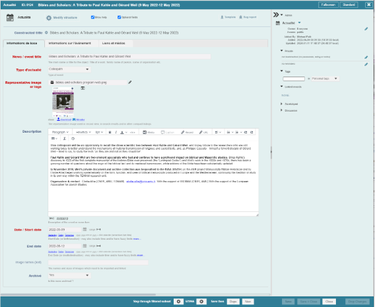
Task: Toggle bold formatting in Description editor
Action: [x=110, y=132]
